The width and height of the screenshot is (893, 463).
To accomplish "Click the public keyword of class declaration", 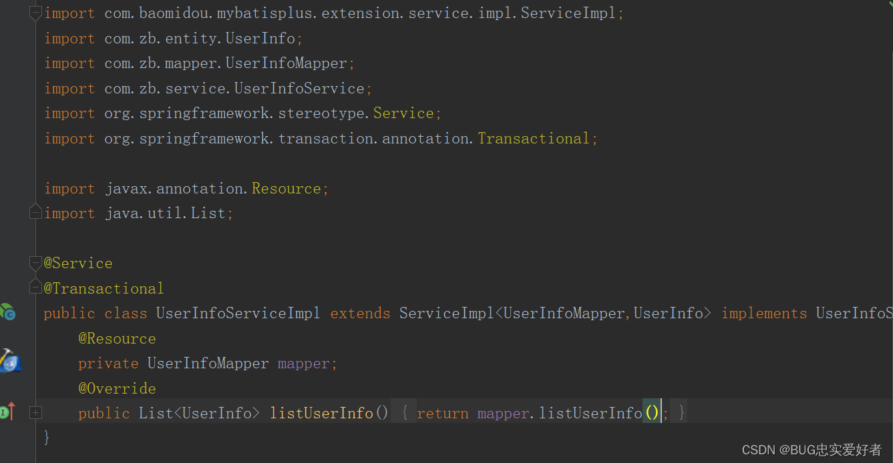I will point(69,314).
